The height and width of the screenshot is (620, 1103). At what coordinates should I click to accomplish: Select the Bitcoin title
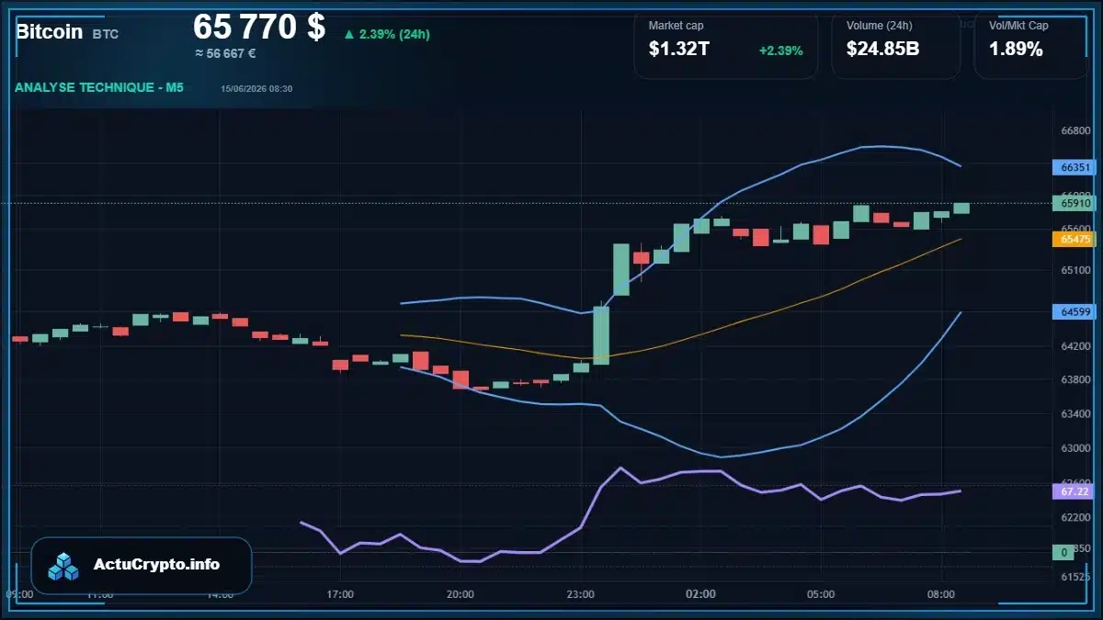pos(50,32)
